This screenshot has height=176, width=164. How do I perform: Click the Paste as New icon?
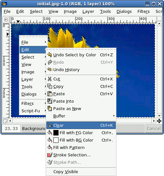click(x=50, y=108)
